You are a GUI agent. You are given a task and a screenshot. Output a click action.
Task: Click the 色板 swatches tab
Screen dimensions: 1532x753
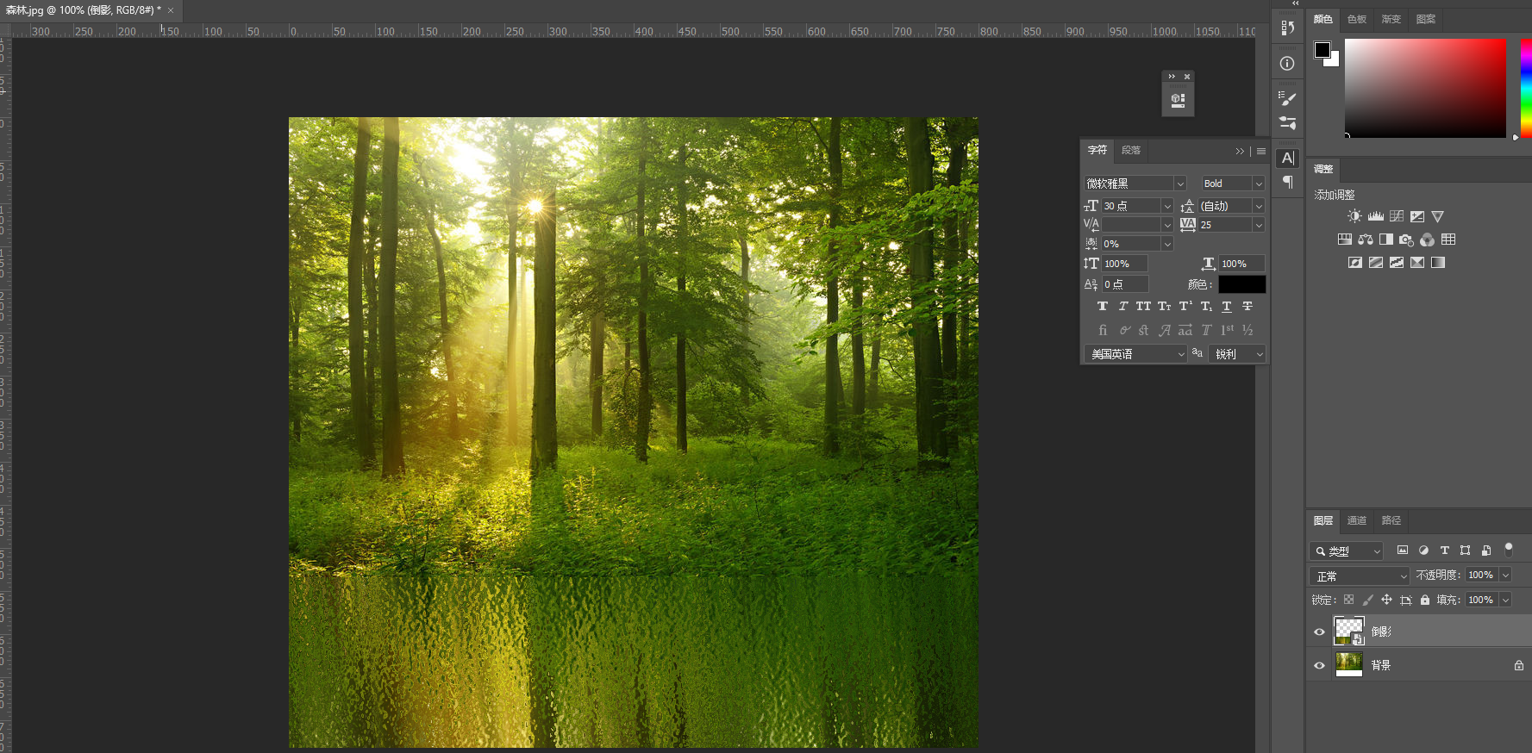(x=1356, y=19)
